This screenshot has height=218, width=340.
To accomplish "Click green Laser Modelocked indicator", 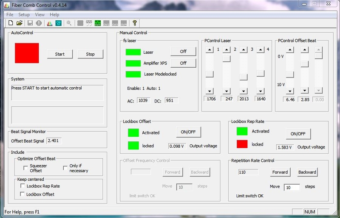I will point(133,74).
